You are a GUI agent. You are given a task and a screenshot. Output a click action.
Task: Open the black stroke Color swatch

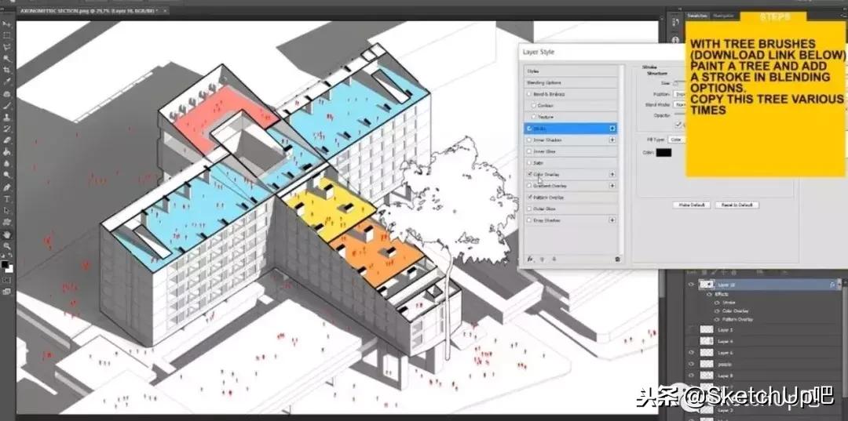click(663, 153)
